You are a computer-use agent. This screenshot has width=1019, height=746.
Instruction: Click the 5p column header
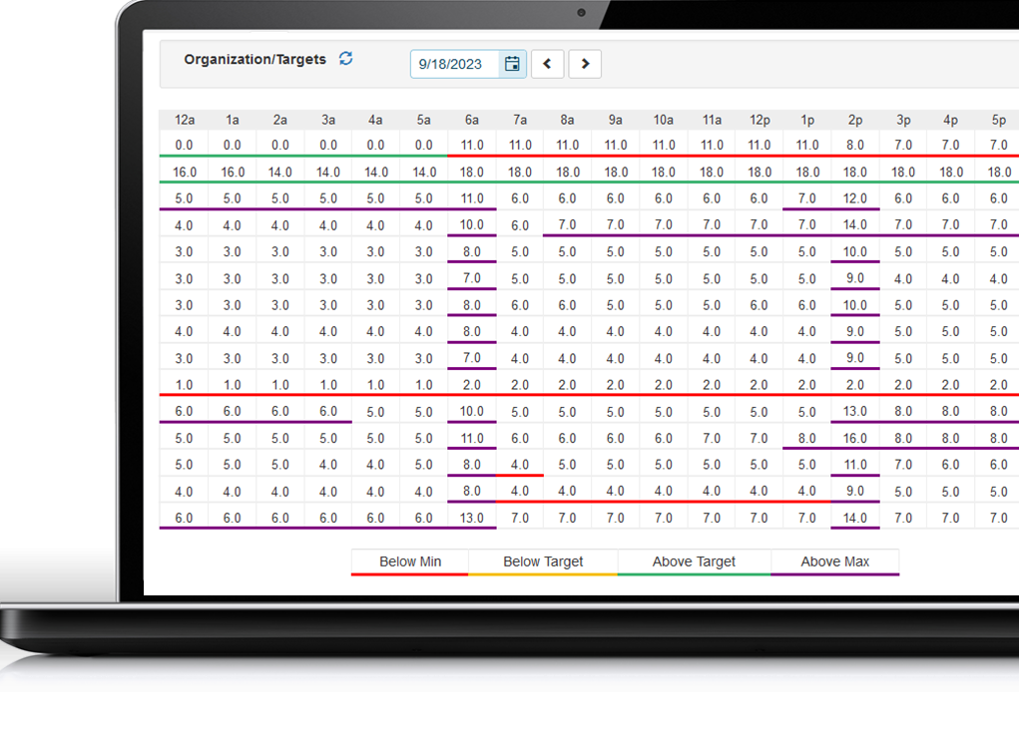point(999,120)
